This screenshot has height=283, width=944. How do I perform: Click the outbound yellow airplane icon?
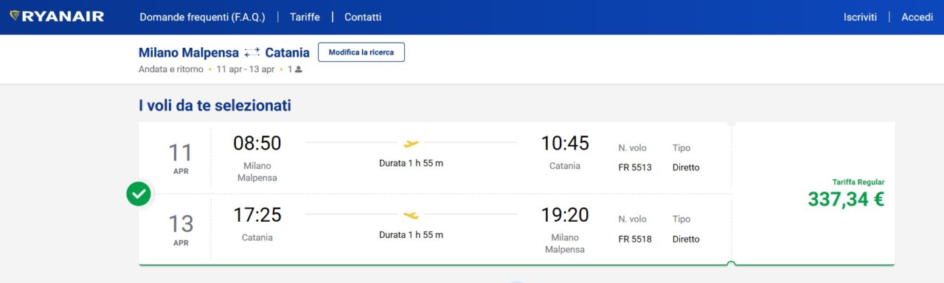(x=411, y=143)
